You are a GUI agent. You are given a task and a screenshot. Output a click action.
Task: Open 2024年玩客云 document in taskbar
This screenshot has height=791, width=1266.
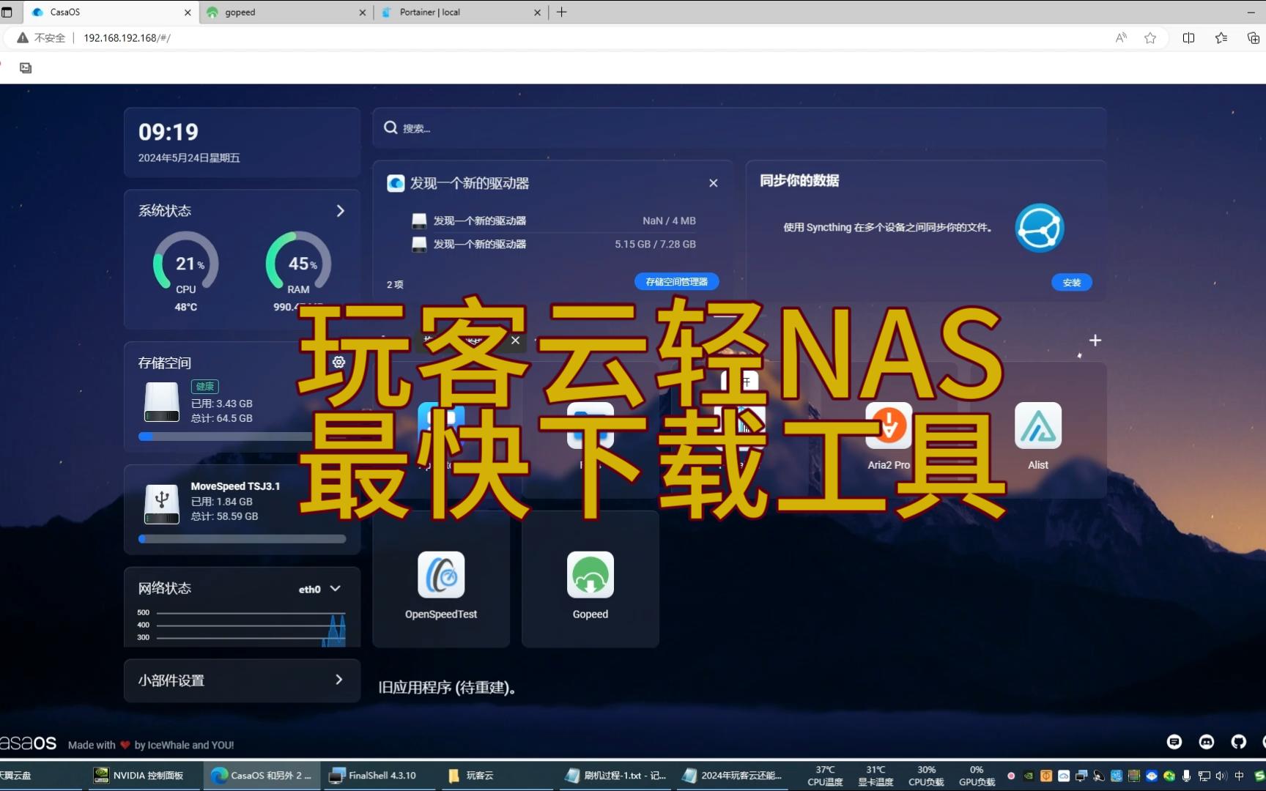pyautogui.click(x=733, y=775)
